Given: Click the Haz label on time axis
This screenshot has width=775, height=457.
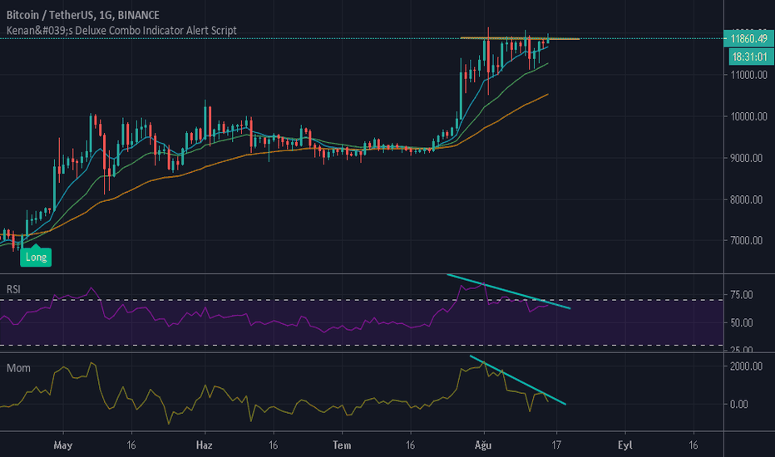Looking at the screenshot, I should point(204,445).
